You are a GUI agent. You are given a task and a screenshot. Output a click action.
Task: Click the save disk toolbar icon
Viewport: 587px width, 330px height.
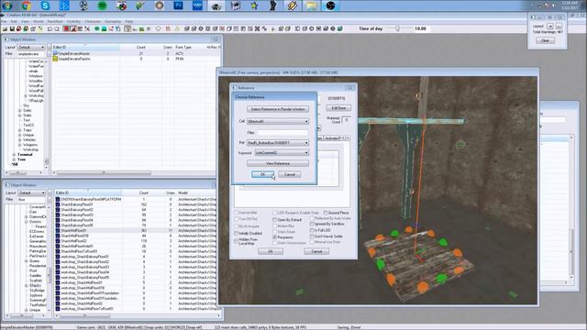[x=12, y=28]
